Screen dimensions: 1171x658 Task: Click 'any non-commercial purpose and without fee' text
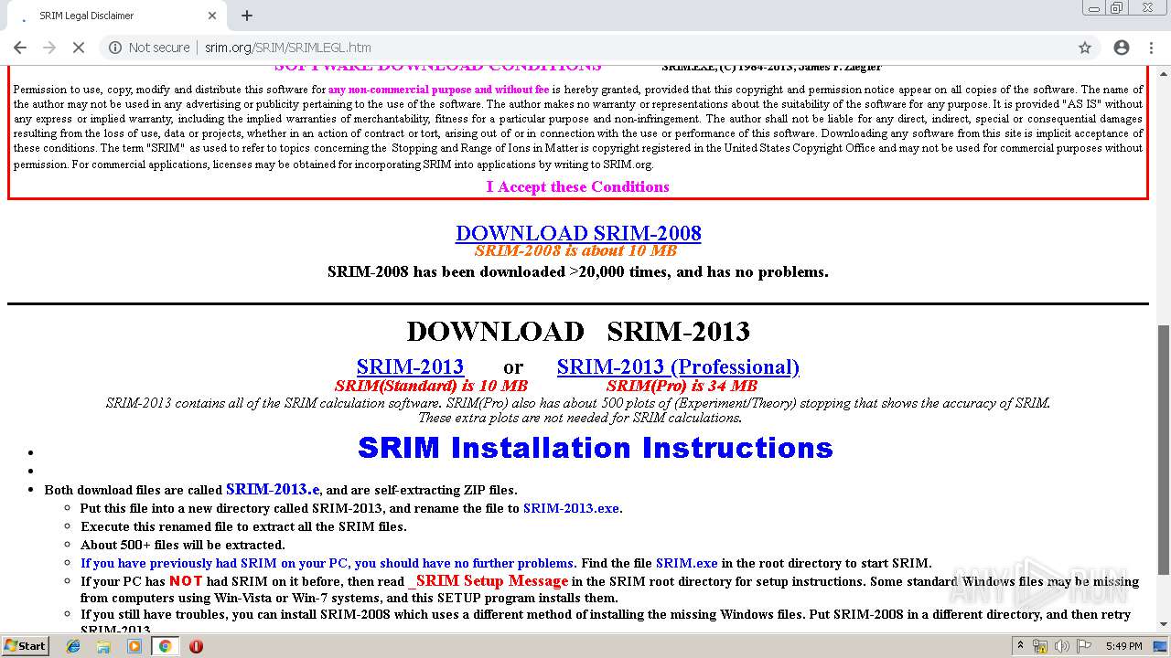[x=438, y=90]
